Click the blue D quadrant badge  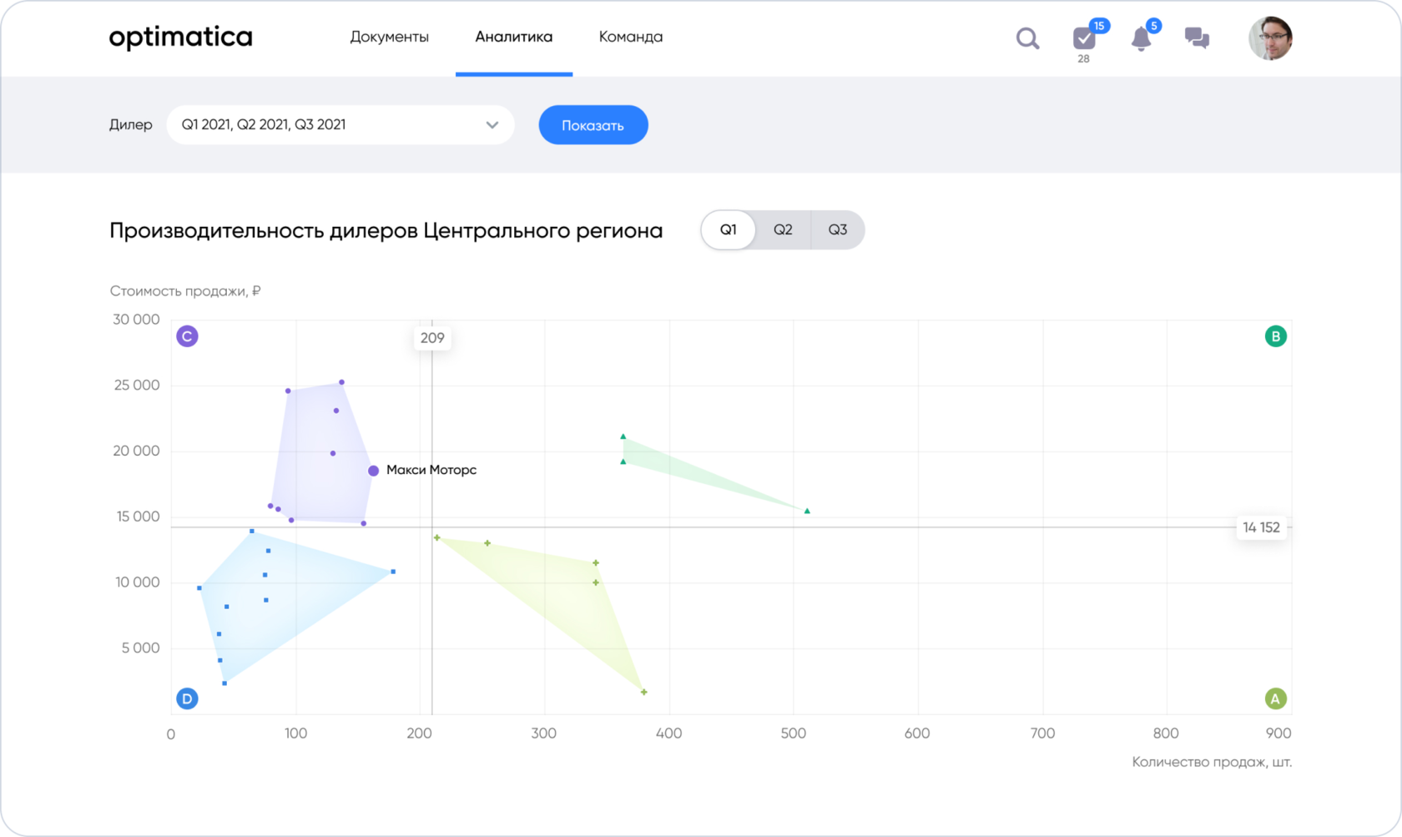pyautogui.click(x=187, y=698)
